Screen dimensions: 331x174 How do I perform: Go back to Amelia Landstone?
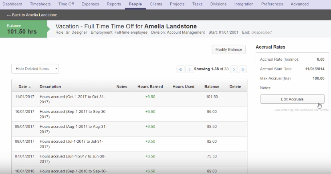coord(27,15)
